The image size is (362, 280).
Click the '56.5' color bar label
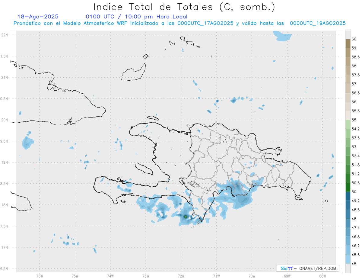[x=356, y=93]
